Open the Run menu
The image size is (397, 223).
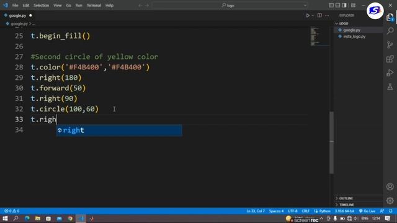coord(79,6)
